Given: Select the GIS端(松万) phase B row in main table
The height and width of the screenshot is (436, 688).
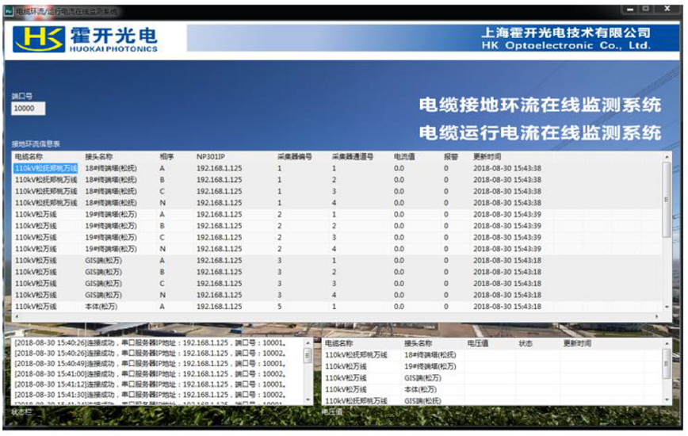Looking at the screenshot, I should 337,272.
